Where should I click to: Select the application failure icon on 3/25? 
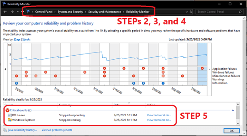[x=202, y=68]
